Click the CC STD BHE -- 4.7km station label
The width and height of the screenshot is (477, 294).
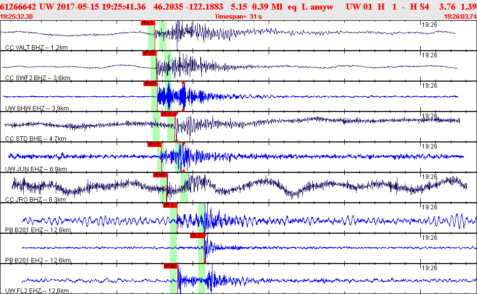[x=35, y=139]
